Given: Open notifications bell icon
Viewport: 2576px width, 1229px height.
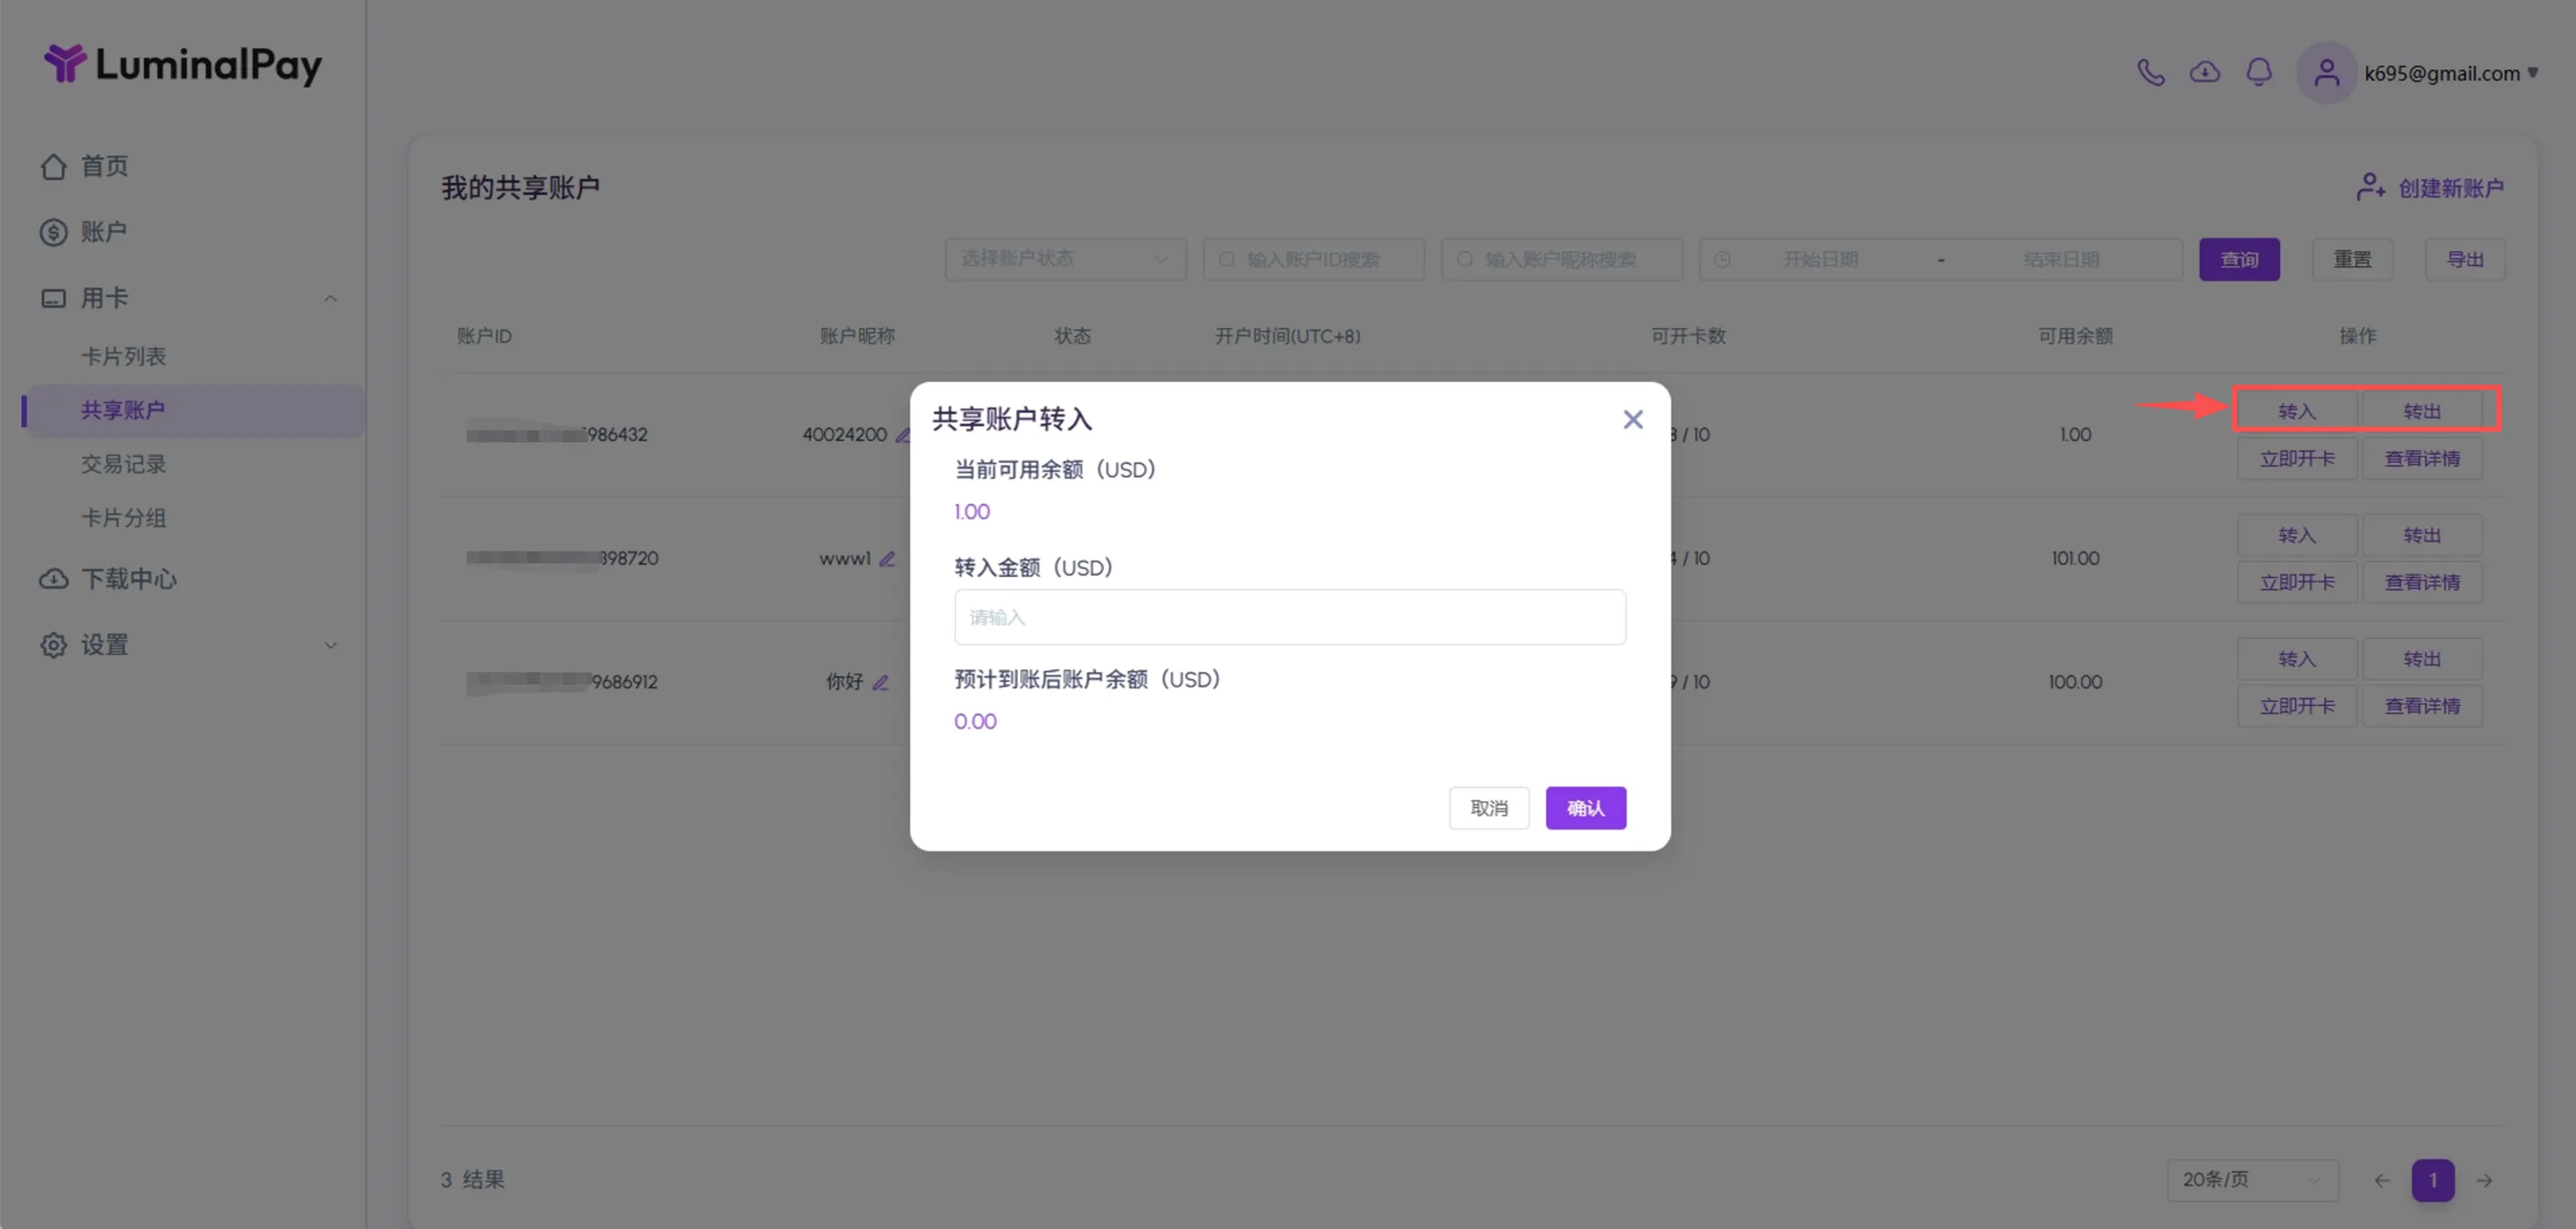Looking at the screenshot, I should tap(2259, 72).
